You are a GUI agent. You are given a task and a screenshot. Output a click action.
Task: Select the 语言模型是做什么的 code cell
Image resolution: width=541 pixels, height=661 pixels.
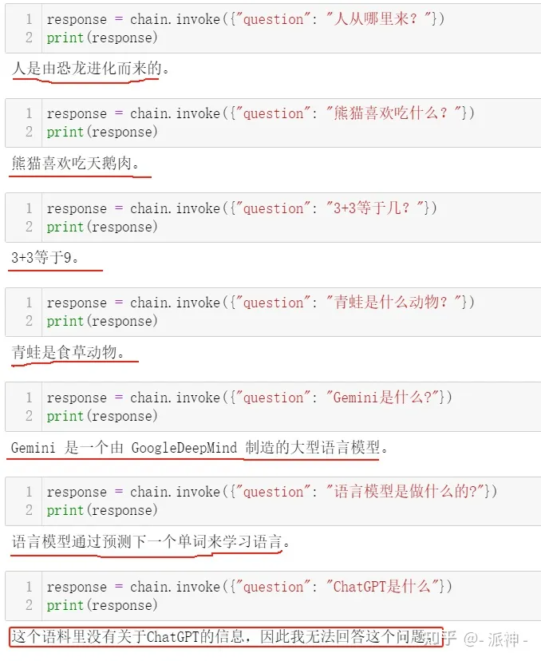point(273,501)
